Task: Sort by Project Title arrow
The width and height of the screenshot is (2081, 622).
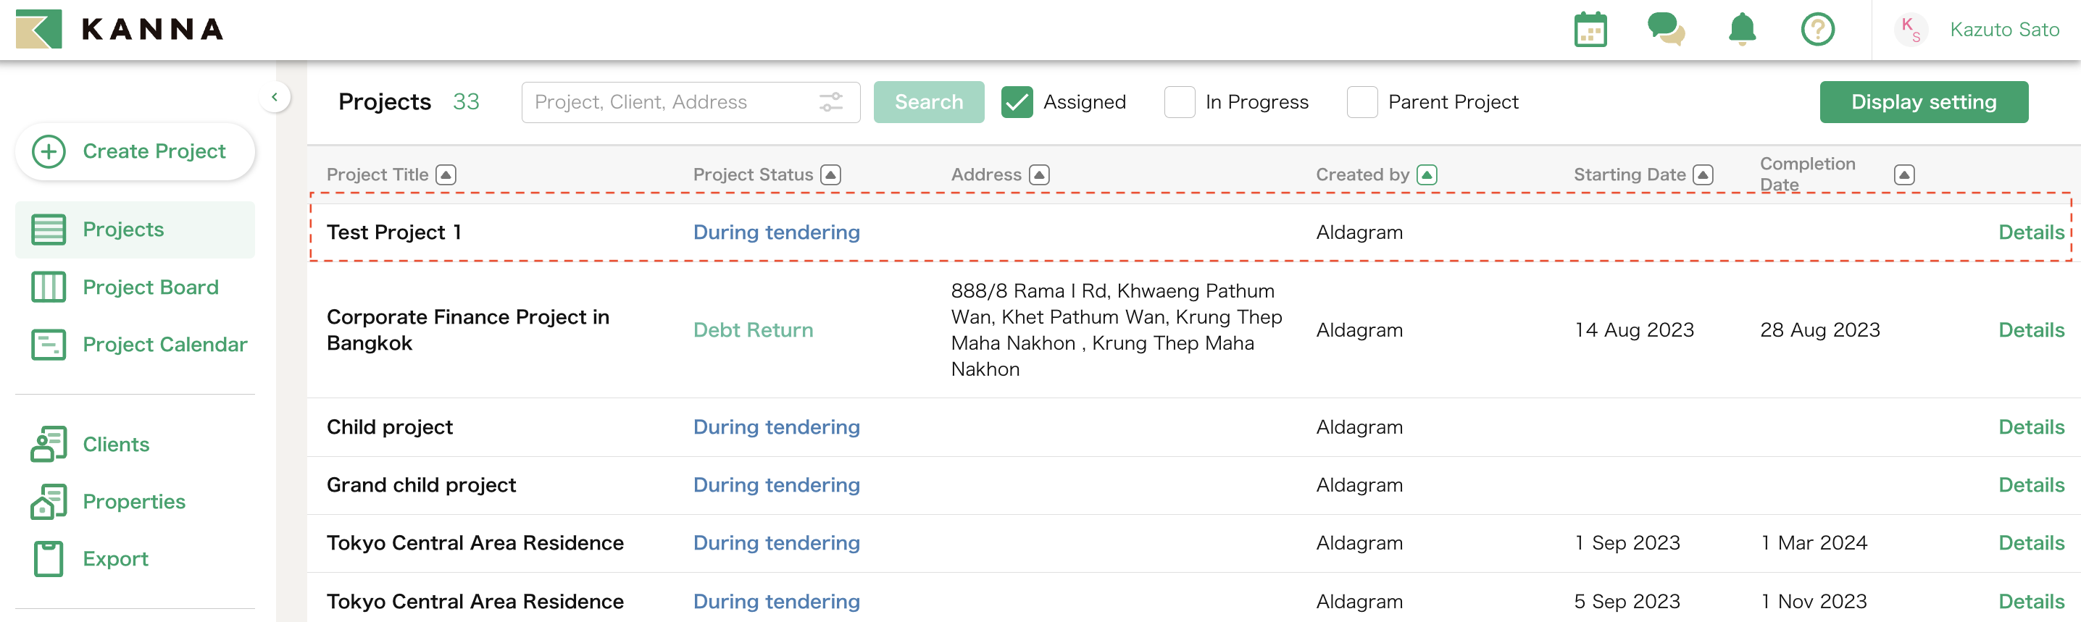Action: tap(446, 175)
